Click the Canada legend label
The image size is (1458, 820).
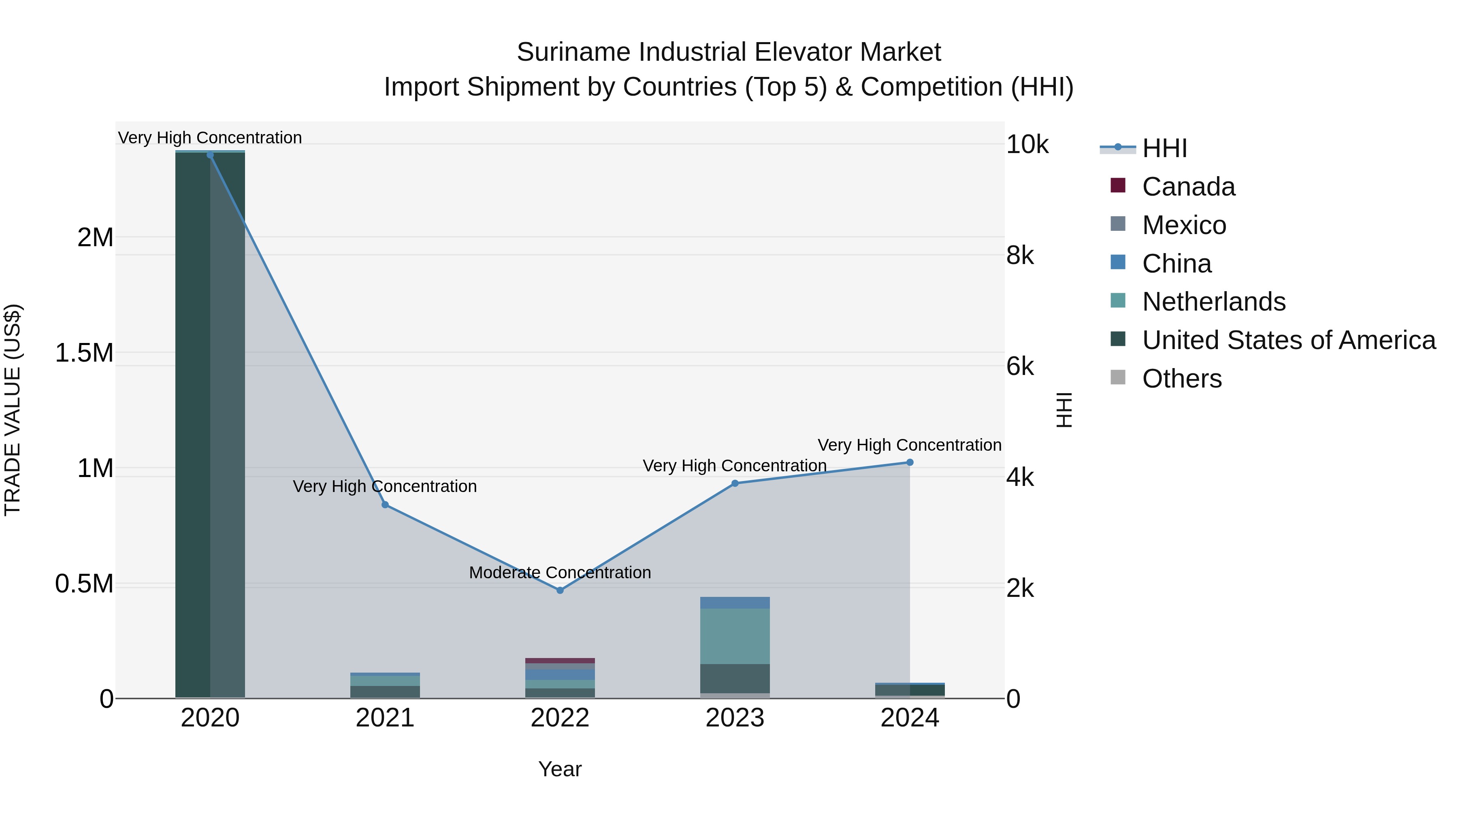(x=1189, y=187)
